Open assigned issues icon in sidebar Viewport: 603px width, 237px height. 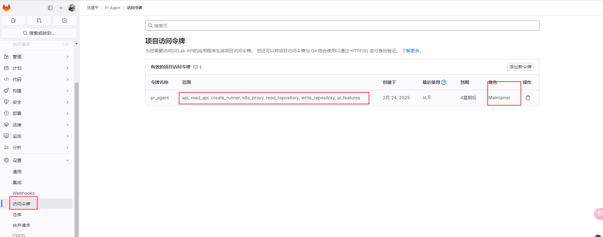point(13,20)
